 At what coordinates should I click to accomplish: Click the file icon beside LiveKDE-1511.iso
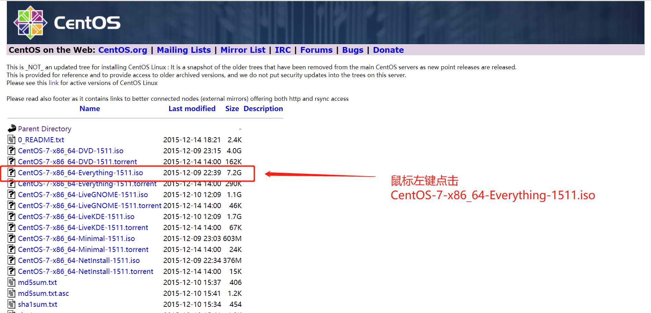coord(12,216)
